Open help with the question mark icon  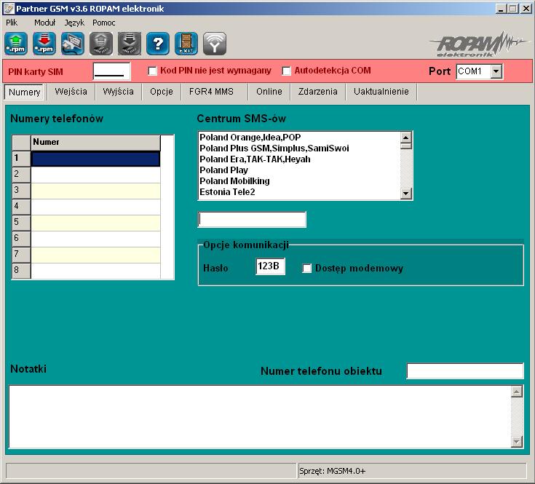click(x=158, y=44)
